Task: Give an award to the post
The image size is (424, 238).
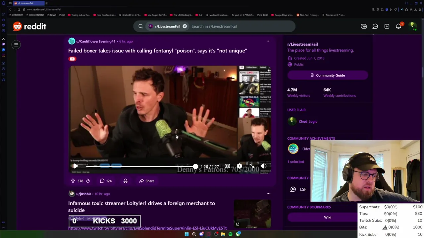Action: (126, 181)
